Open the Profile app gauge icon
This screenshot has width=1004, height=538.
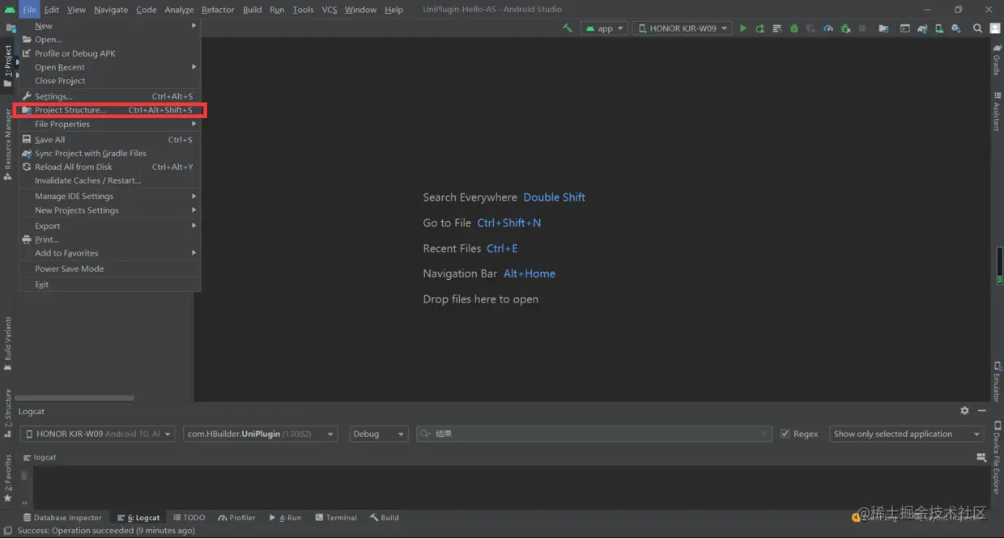[x=828, y=28]
